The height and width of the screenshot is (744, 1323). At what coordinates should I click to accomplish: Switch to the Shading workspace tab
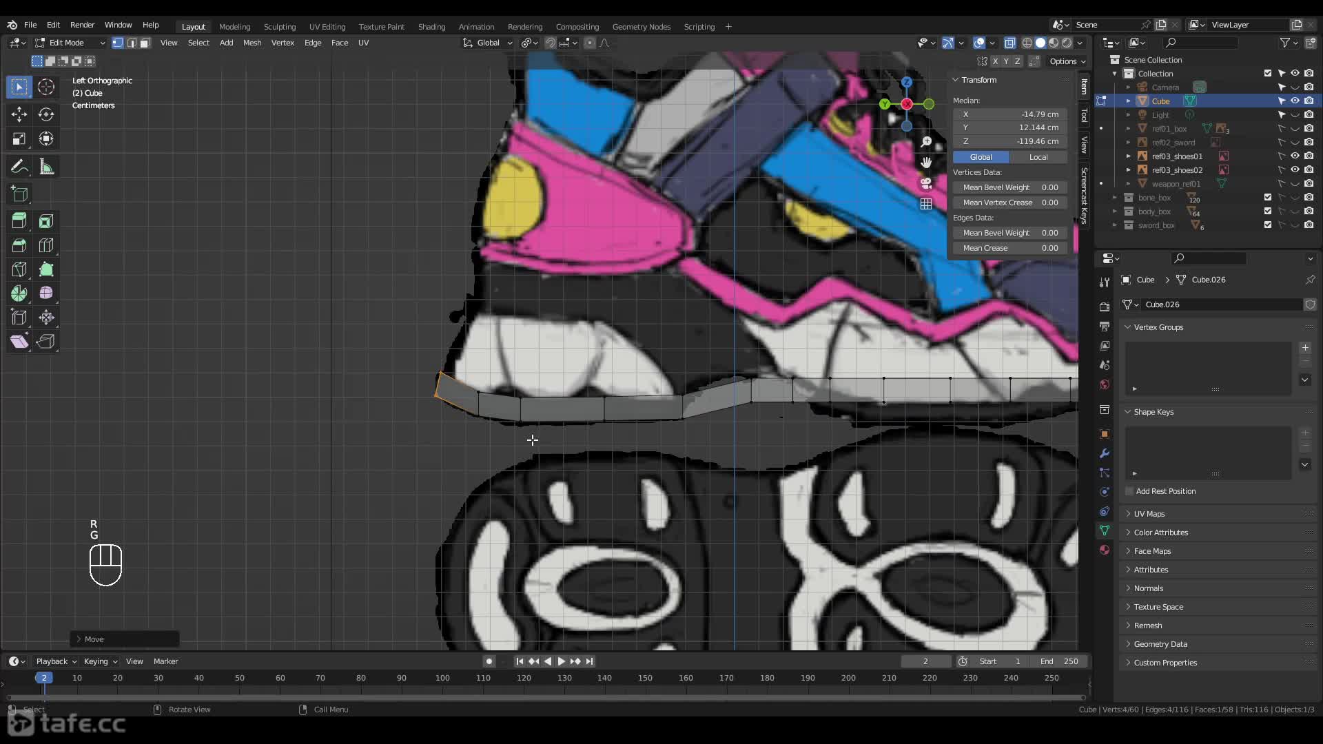click(x=431, y=27)
